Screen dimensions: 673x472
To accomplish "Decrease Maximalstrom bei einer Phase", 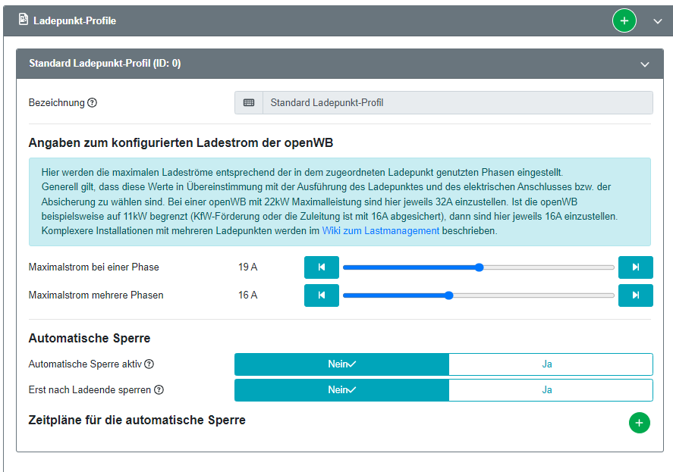I will click(322, 267).
